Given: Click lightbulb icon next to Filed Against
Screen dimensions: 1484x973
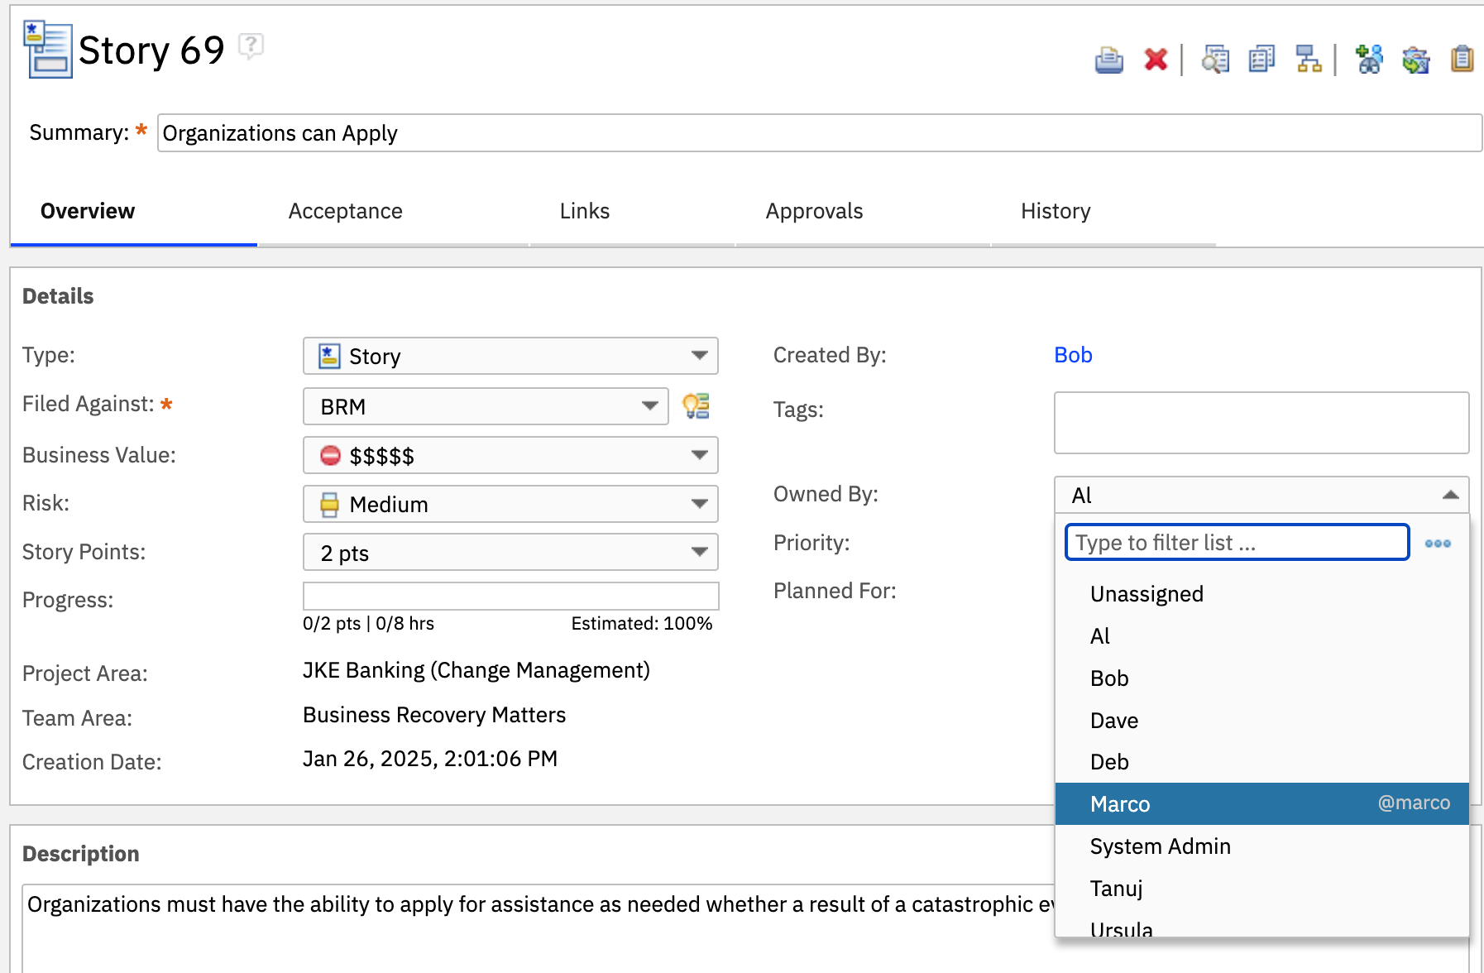Looking at the screenshot, I should (696, 405).
